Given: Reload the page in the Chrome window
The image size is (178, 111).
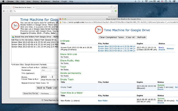Looking at the screenshot, I should pyautogui.click(x=11, y=11).
